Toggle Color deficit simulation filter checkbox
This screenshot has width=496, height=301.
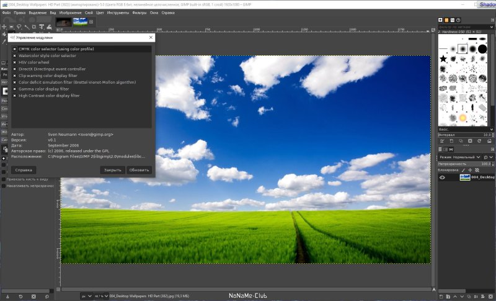point(14,83)
